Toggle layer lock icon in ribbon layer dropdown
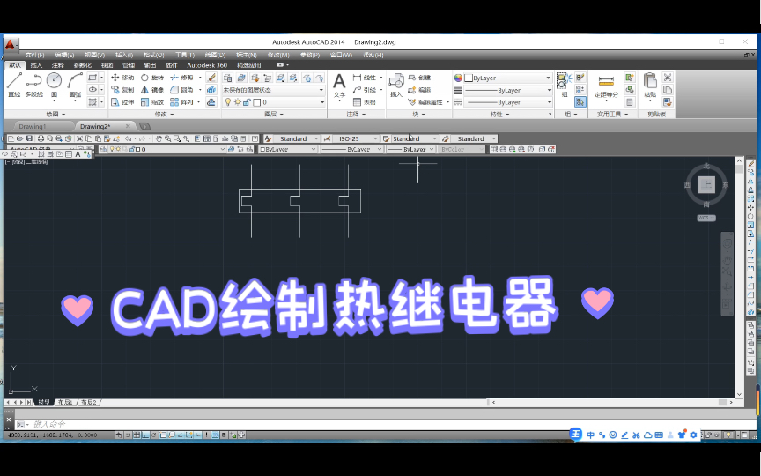 point(247,102)
